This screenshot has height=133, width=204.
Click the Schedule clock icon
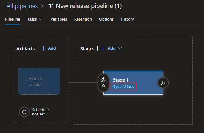24,112
